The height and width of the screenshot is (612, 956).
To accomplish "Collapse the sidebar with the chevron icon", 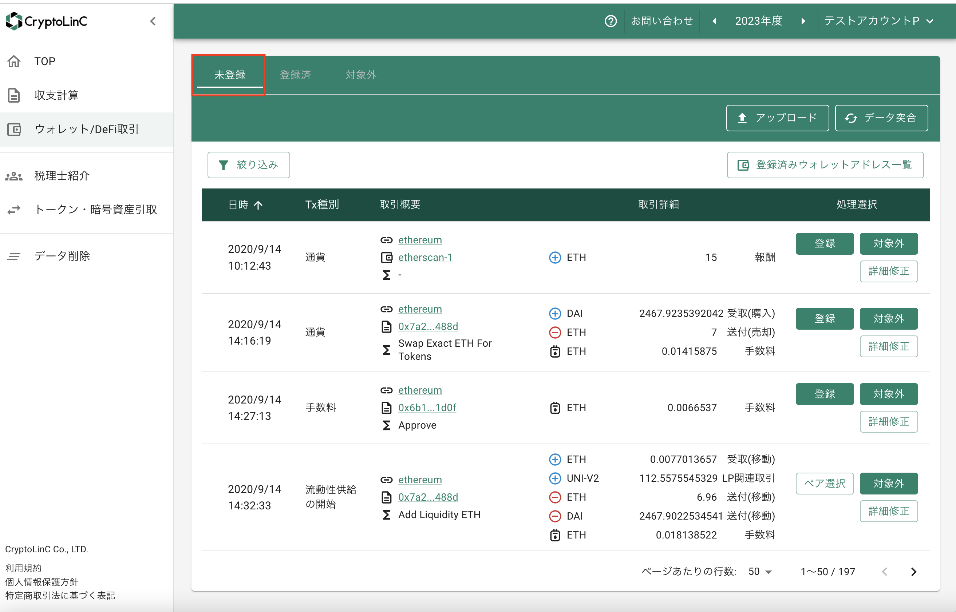I will point(153,21).
